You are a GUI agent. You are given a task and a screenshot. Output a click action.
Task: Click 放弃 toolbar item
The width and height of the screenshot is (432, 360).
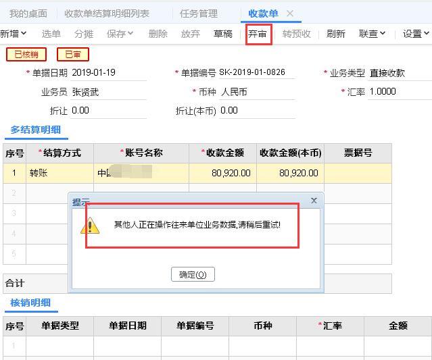tap(191, 34)
